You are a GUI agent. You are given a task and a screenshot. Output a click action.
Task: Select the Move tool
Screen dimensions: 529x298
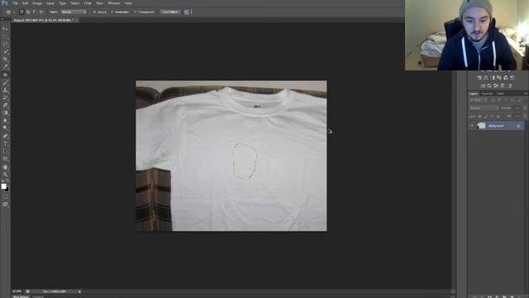tap(5, 29)
